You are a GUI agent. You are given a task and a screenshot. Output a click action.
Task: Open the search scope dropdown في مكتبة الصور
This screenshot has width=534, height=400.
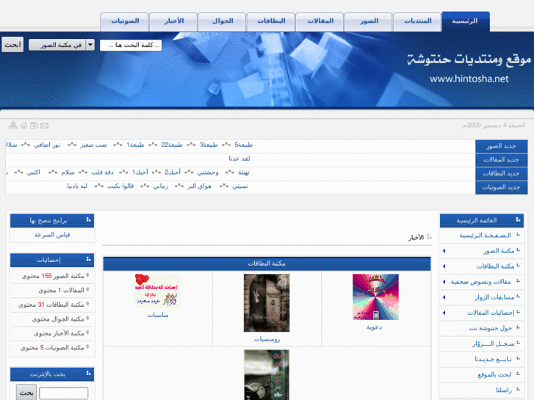(x=62, y=45)
